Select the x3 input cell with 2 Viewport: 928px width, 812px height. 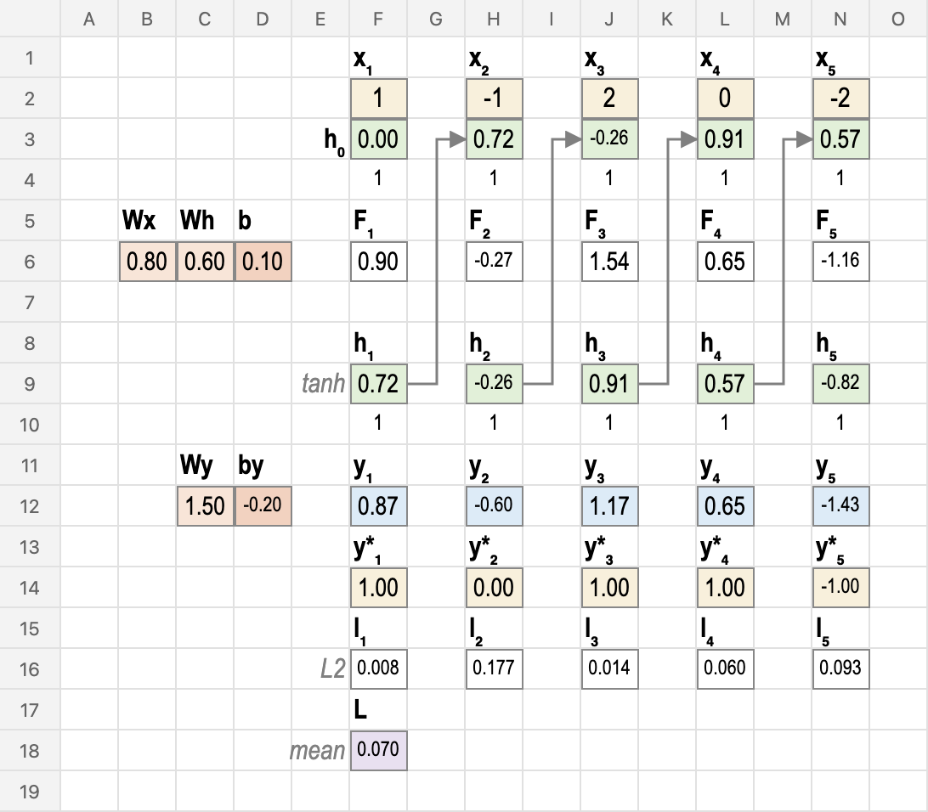point(609,99)
